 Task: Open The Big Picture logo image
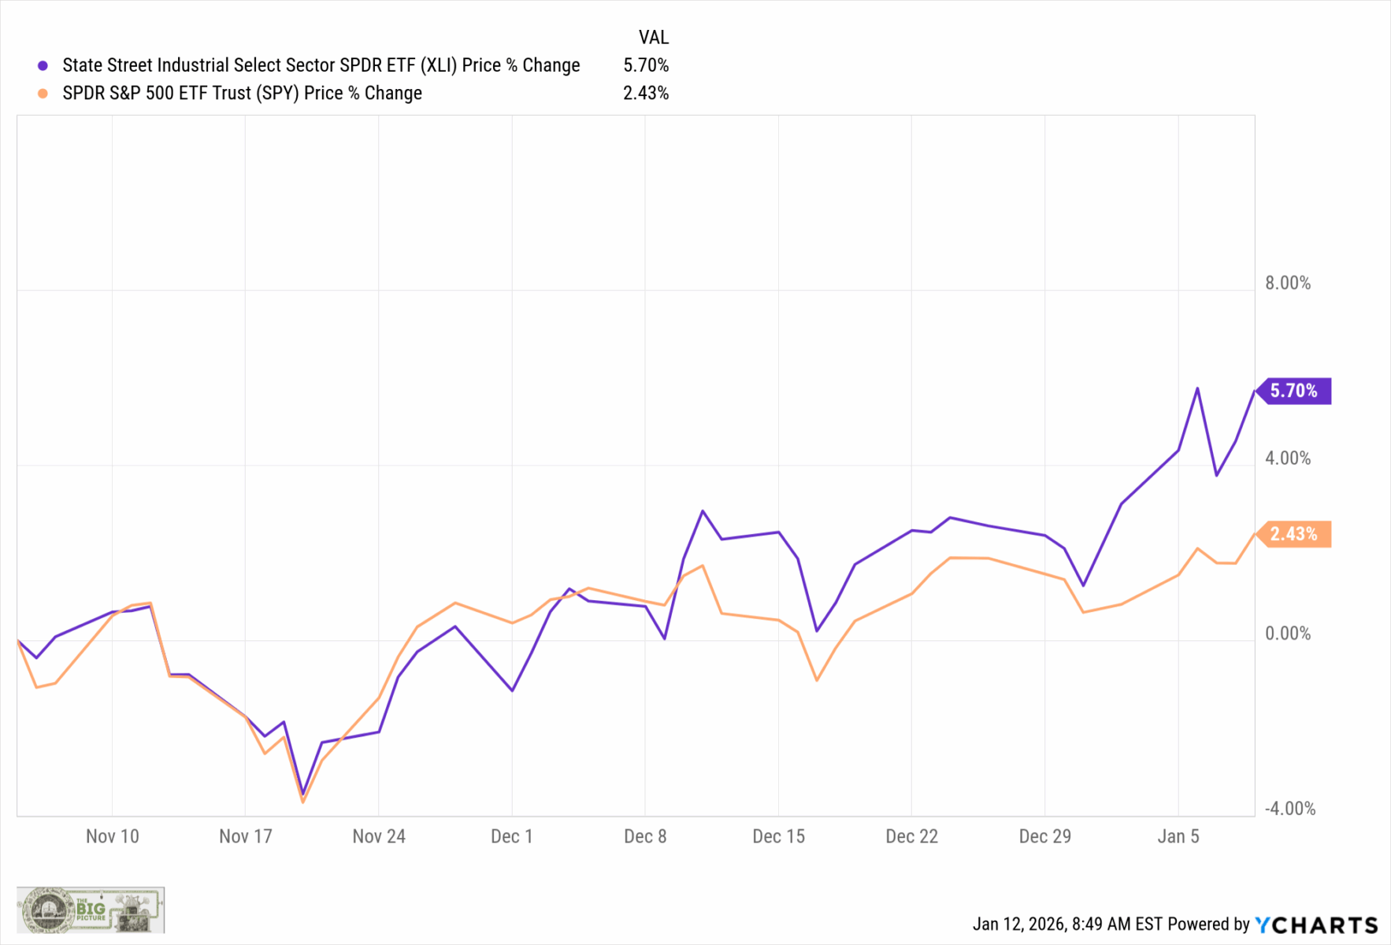(91, 910)
